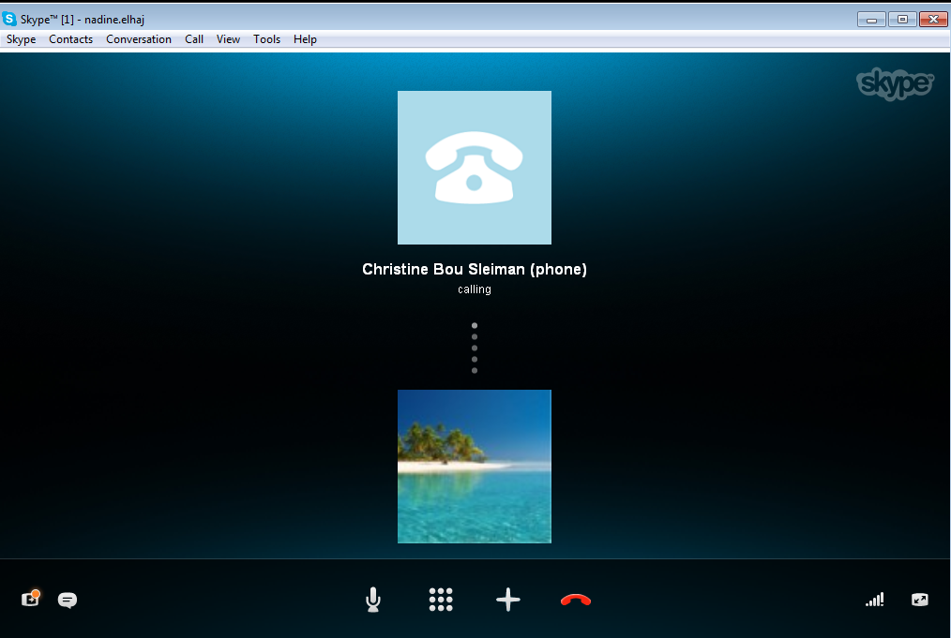End the call with the red handset
This screenshot has width=951, height=638.
tap(575, 600)
